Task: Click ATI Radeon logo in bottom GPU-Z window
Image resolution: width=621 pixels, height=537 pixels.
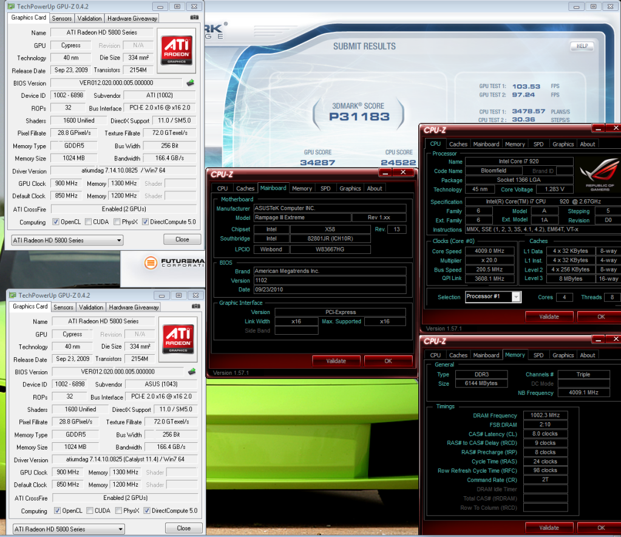Action: tap(178, 339)
